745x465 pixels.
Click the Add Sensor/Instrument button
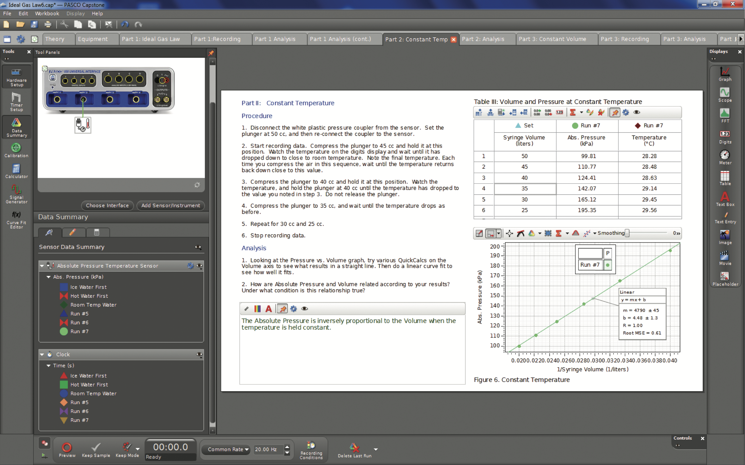click(x=170, y=205)
